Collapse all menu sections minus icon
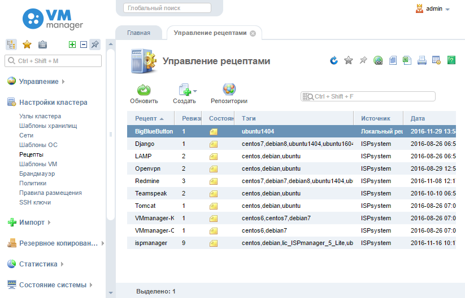465x298 pixels. 84,45
